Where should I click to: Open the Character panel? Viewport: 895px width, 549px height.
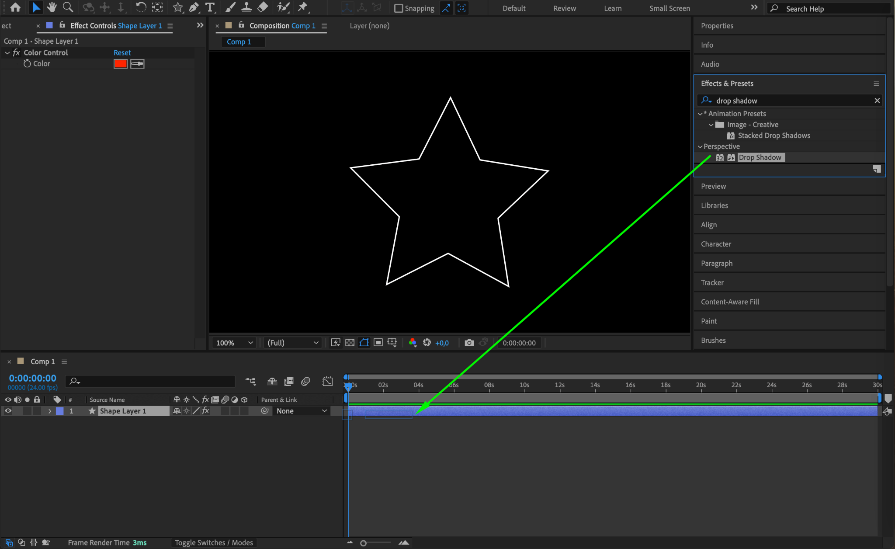[716, 244]
